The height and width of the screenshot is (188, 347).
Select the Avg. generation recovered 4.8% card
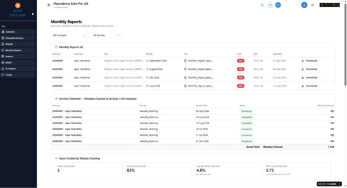pyautogui.click(x=228, y=170)
